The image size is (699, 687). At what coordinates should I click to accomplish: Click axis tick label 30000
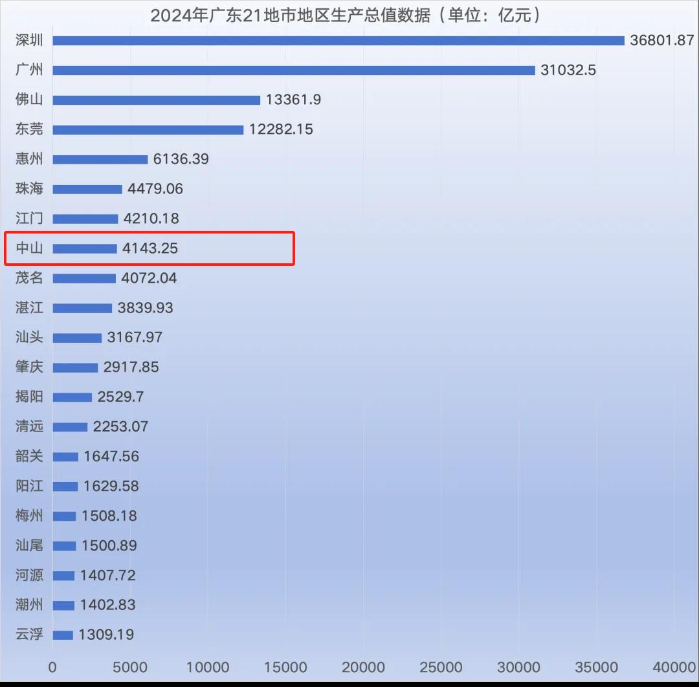[x=518, y=667]
